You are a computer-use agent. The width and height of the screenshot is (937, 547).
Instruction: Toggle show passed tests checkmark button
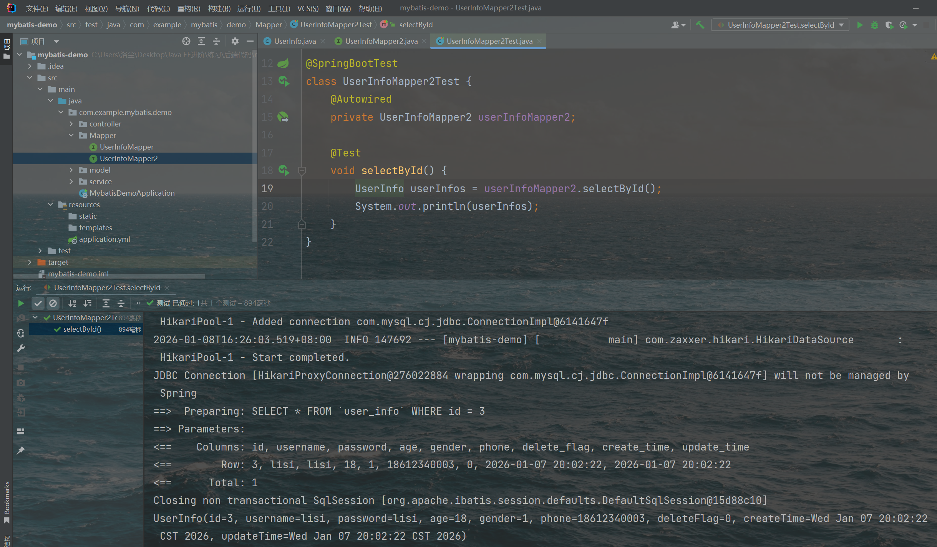tap(38, 303)
